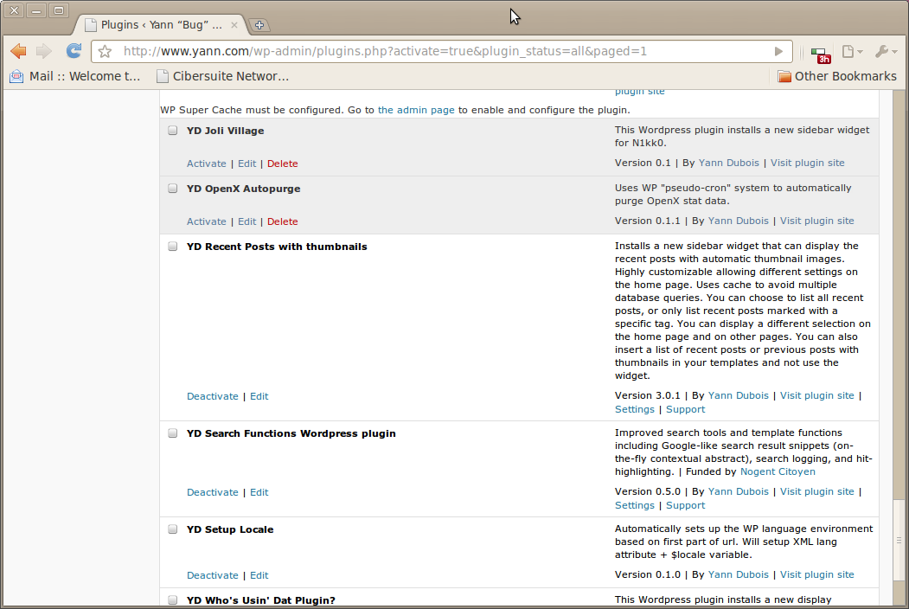Click the Go arrow in address bar
The image size is (909, 609).
778,52
